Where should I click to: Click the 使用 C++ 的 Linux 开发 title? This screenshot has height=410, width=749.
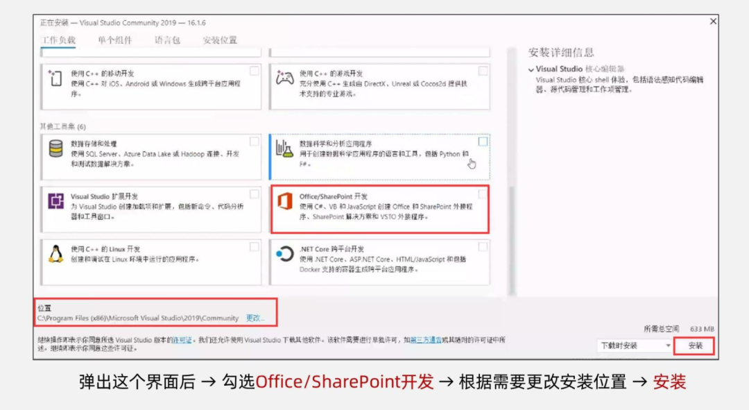(x=105, y=249)
